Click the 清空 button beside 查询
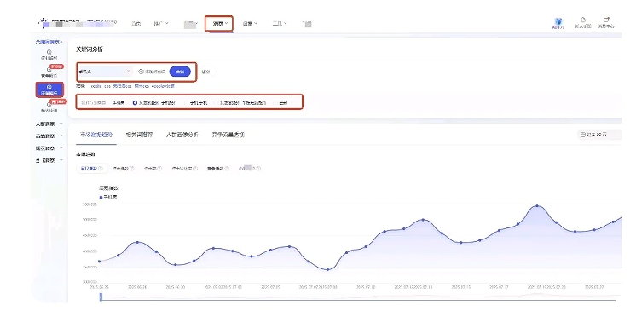636x311 pixels. (x=207, y=72)
